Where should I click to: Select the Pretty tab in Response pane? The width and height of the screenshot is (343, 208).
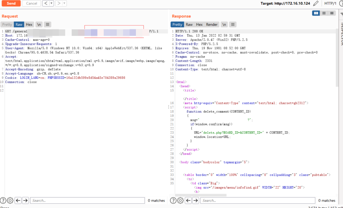[x=177, y=24]
